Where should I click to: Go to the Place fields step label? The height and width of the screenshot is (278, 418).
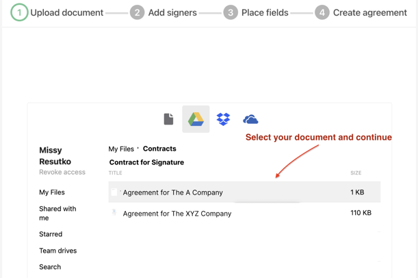click(x=265, y=12)
